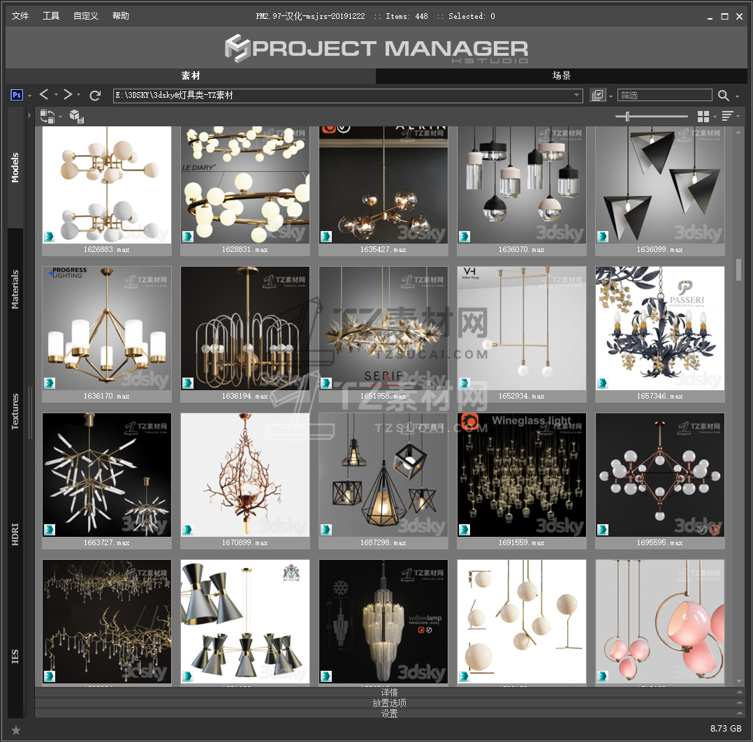Open the search options dropdown arrow
The height and width of the screenshot is (742, 753).
738,96
